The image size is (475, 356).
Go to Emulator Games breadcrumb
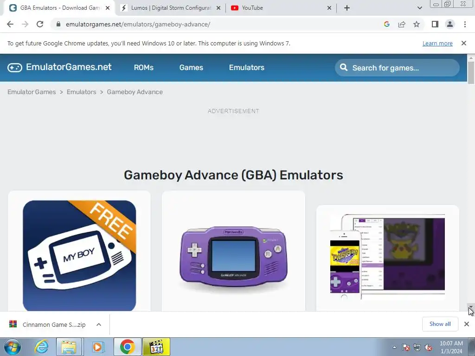pos(32,92)
